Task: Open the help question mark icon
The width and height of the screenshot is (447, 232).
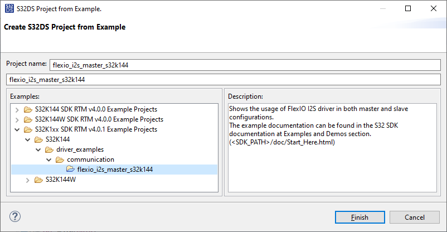Action: 15,216
